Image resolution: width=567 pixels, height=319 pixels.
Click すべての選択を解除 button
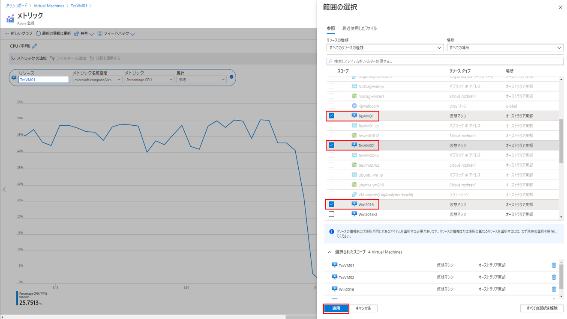542,308
